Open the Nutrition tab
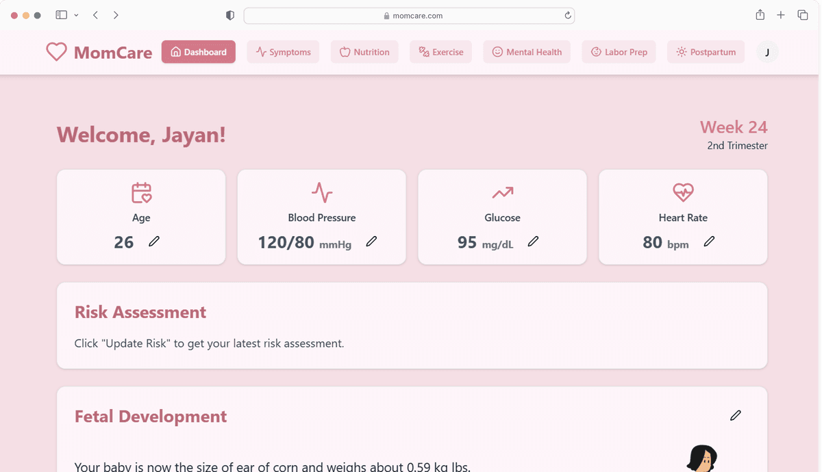 pyautogui.click(x=364, y=52)
